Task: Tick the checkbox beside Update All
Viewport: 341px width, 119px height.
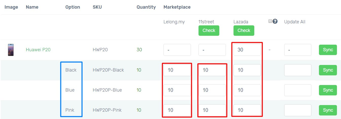Action: (x=270, y=21)
